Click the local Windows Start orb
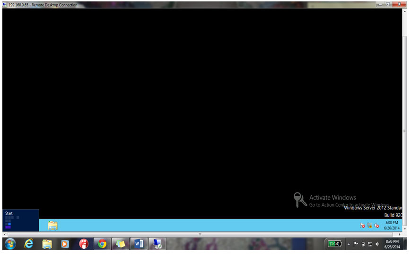411x254 pixels. tap(10, 244)
